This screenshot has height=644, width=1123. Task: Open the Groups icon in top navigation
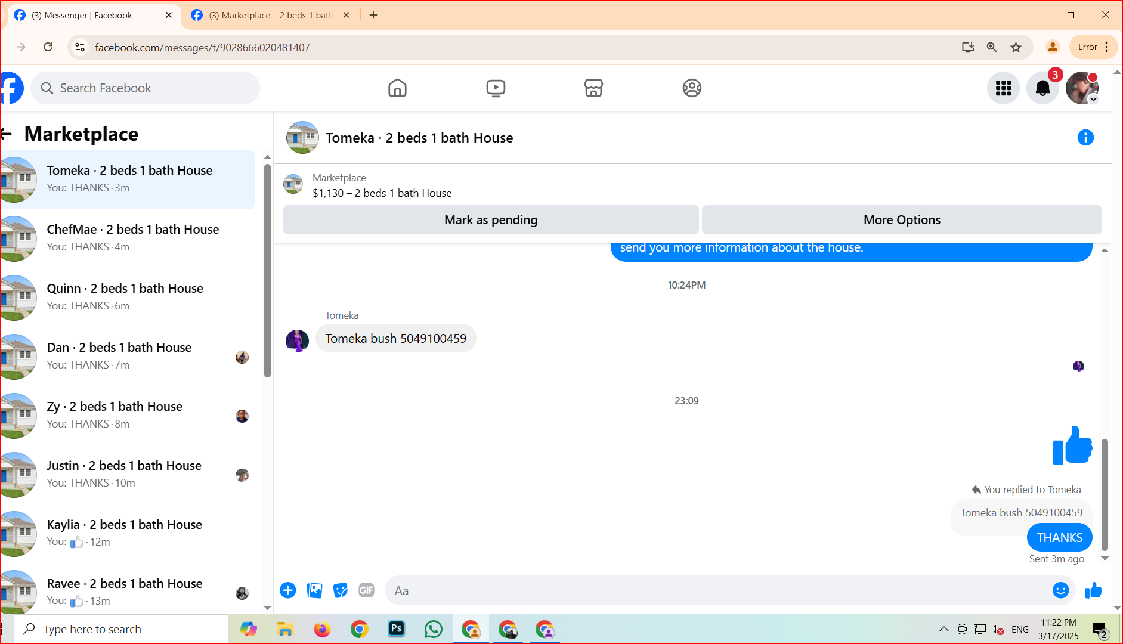pos(692,88)
